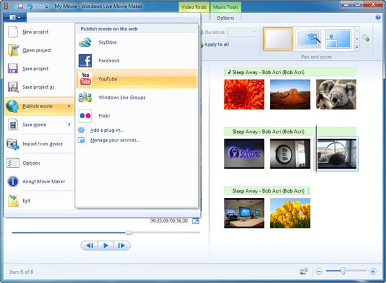
Task: Select the Facebook logo icon
Action: coord(85,60)
